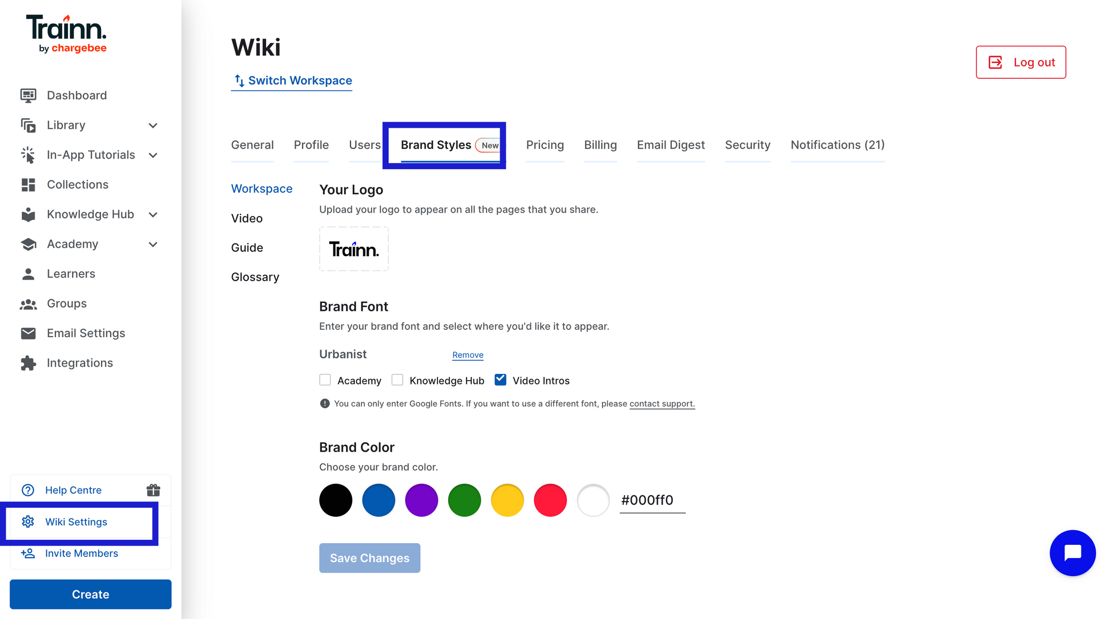This screenshot has height=619, width=1116.
Task: Click the Google Fonts info icon
Action: (x=325, y=403)
